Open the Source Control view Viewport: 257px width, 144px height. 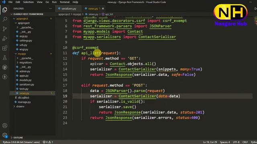4,29
